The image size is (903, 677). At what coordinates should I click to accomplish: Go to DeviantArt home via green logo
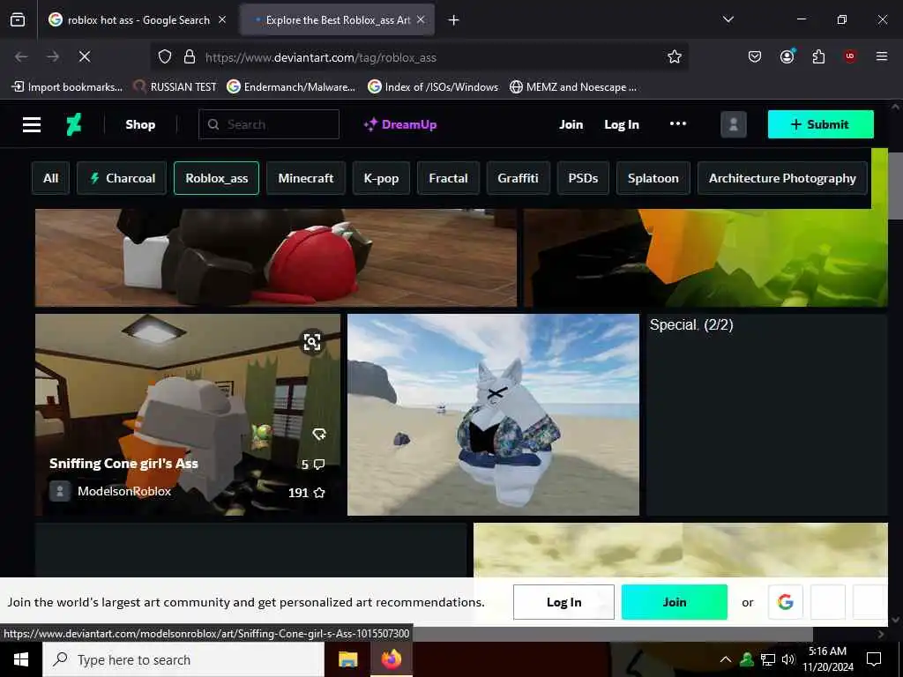click(74, 124)
